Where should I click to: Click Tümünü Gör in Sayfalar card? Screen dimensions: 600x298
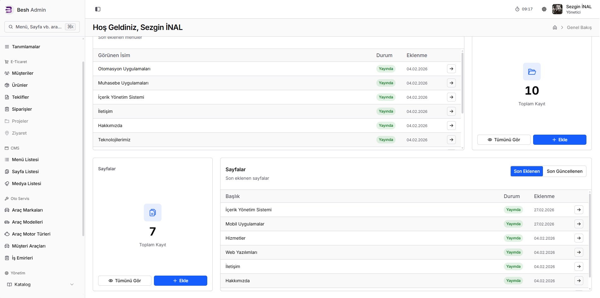125,281
